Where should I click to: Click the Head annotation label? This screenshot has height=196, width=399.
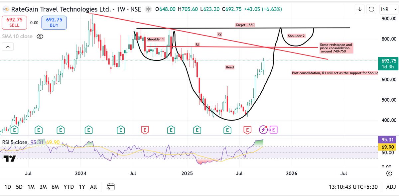230,67
